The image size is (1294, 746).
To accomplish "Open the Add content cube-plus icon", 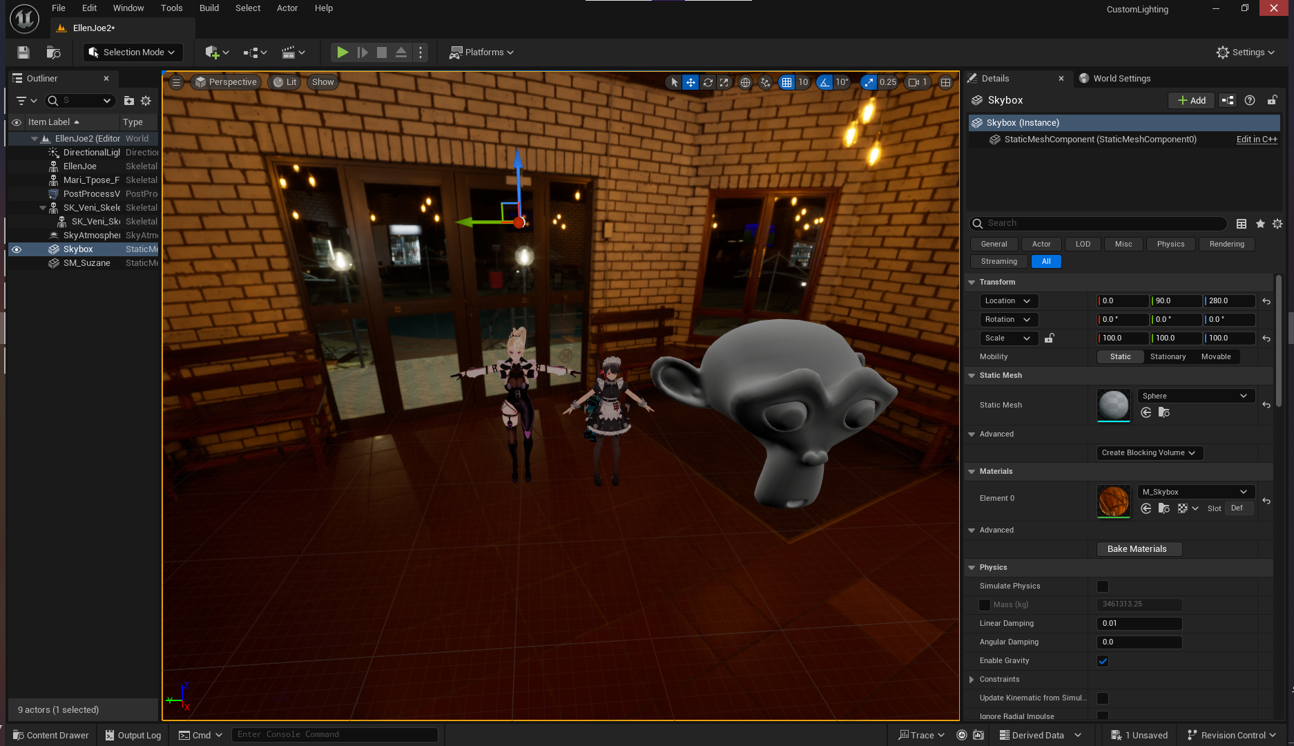I will click(x=216, y=52).
